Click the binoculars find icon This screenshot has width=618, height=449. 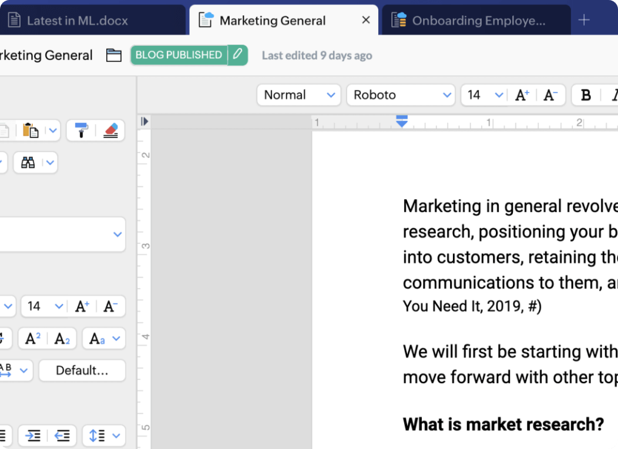pos(28,163)
